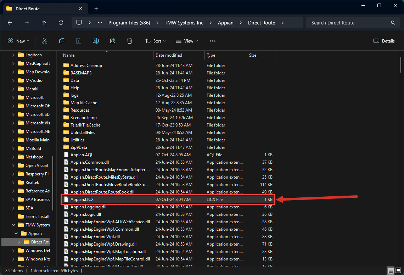Click the Cut scissors icon
Screen dimensions: 404x275
click(x=45, y=41)
